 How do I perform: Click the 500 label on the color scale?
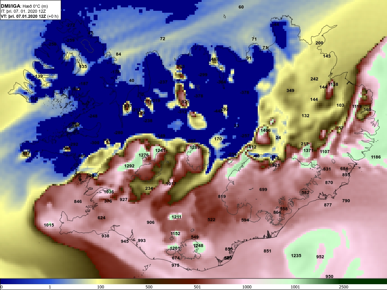point(149,287)
